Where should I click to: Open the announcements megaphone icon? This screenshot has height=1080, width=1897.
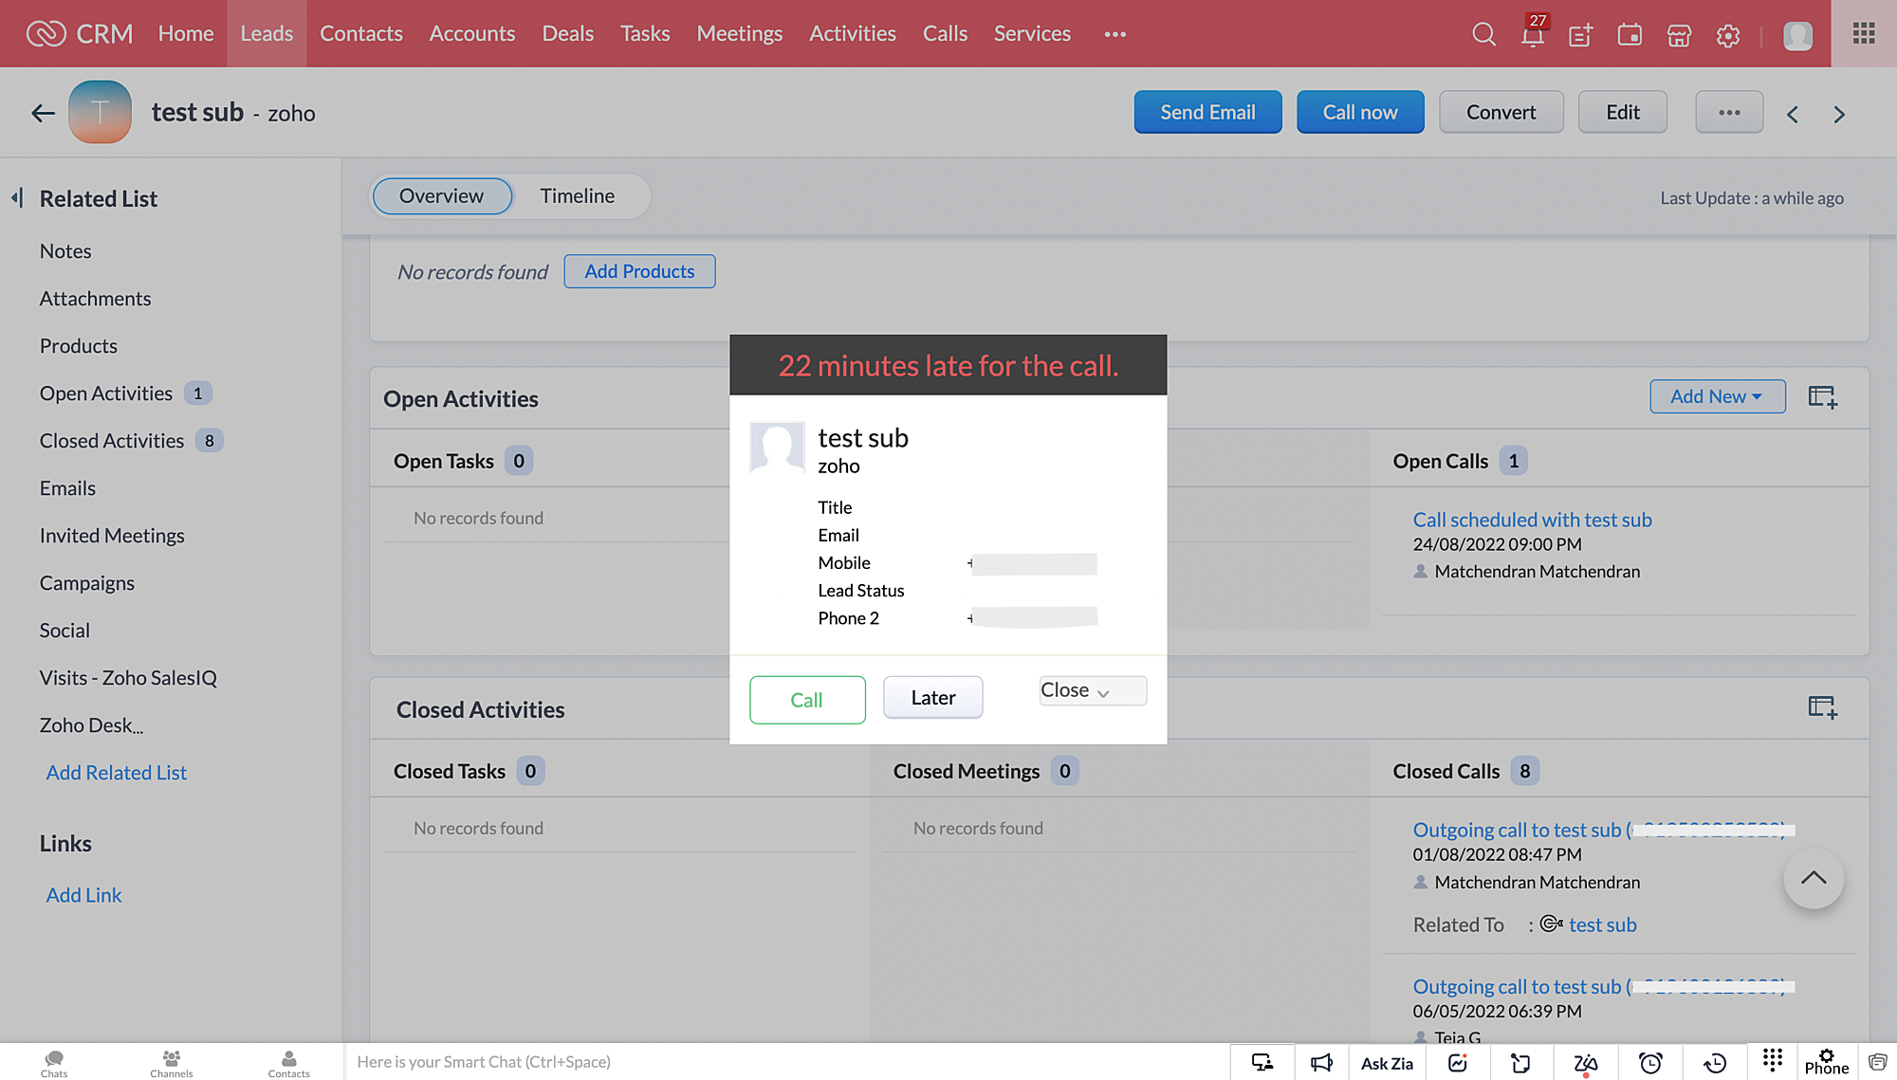pyautogui.click(x=1321, y=1063)
